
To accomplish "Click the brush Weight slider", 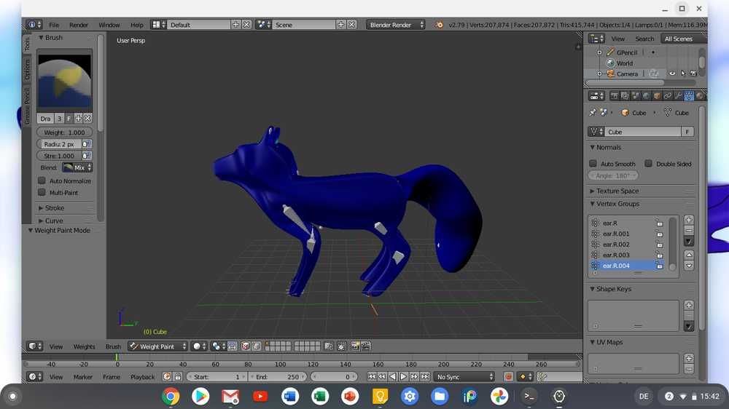I will 65,132.
